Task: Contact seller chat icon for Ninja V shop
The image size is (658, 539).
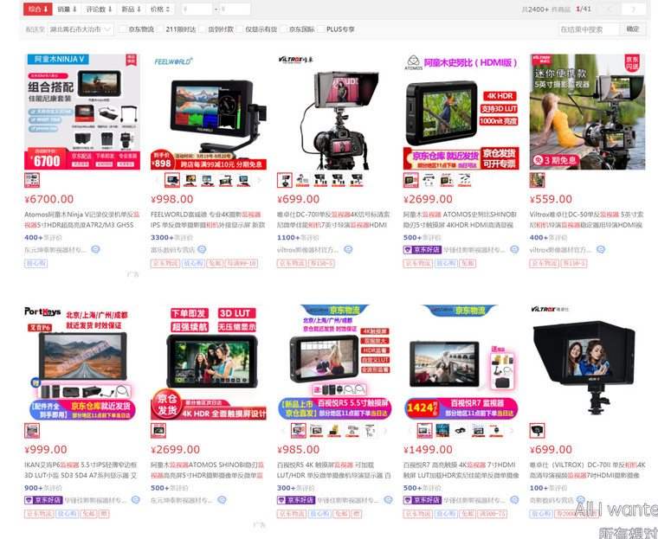Action: [x=96, y=249]
